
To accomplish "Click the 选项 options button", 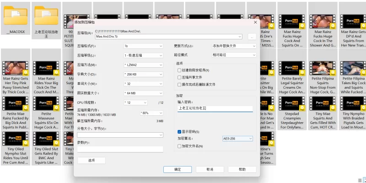I will click(x=91, y=161).
